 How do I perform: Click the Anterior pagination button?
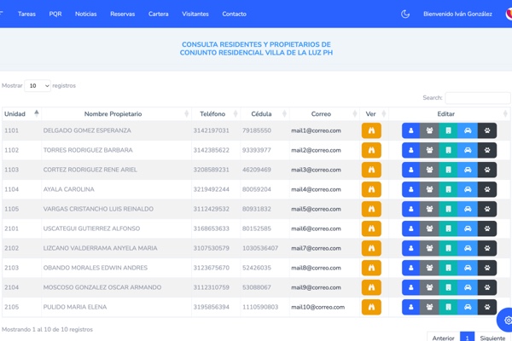click(x=443, y=338)
